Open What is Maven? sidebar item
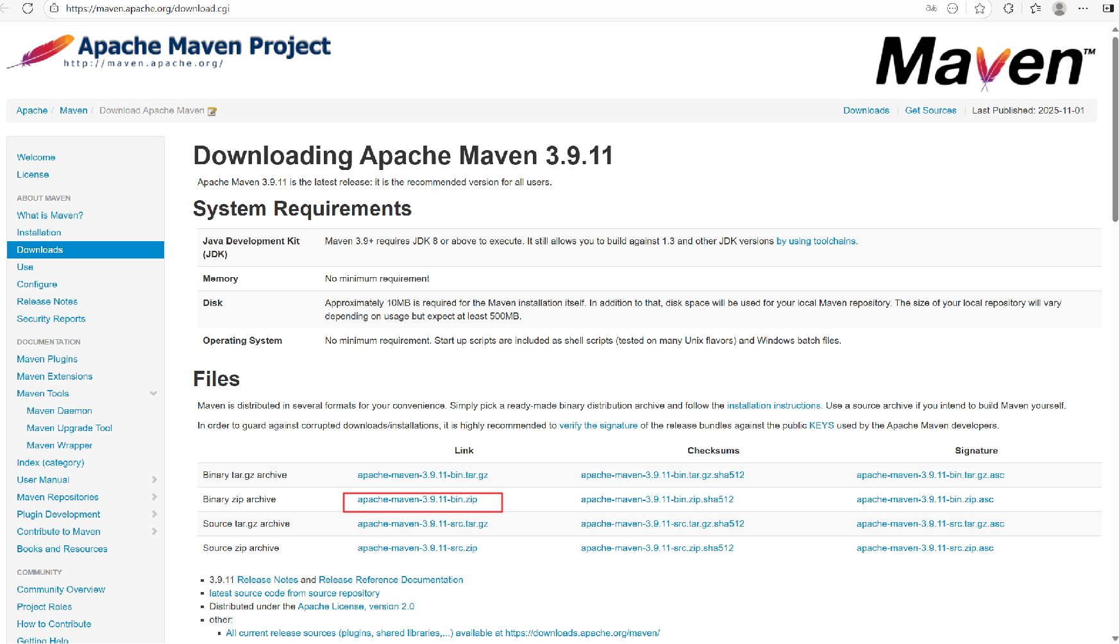 pos(50,216)
